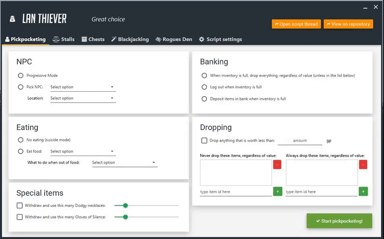
Task: Select the Eat food radio option
Action: pyautogui.click(x=21, y=151)
